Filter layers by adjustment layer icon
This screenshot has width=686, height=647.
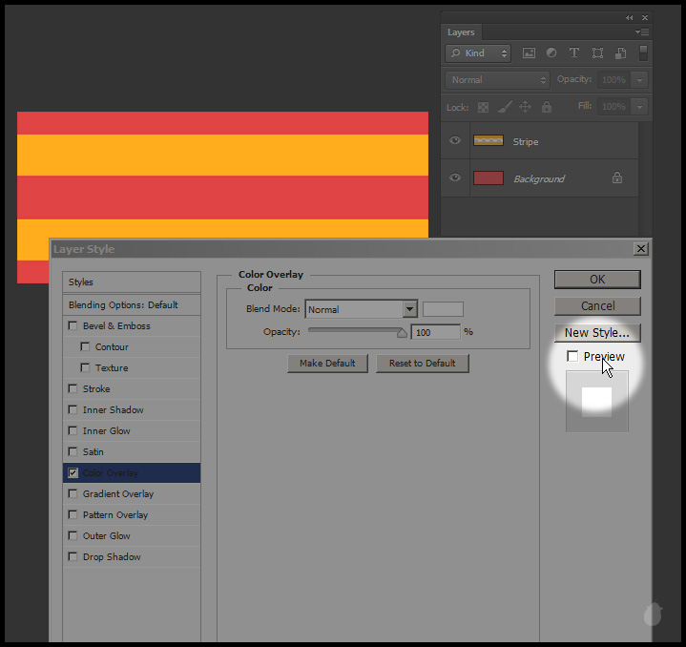tap(551, 53)
